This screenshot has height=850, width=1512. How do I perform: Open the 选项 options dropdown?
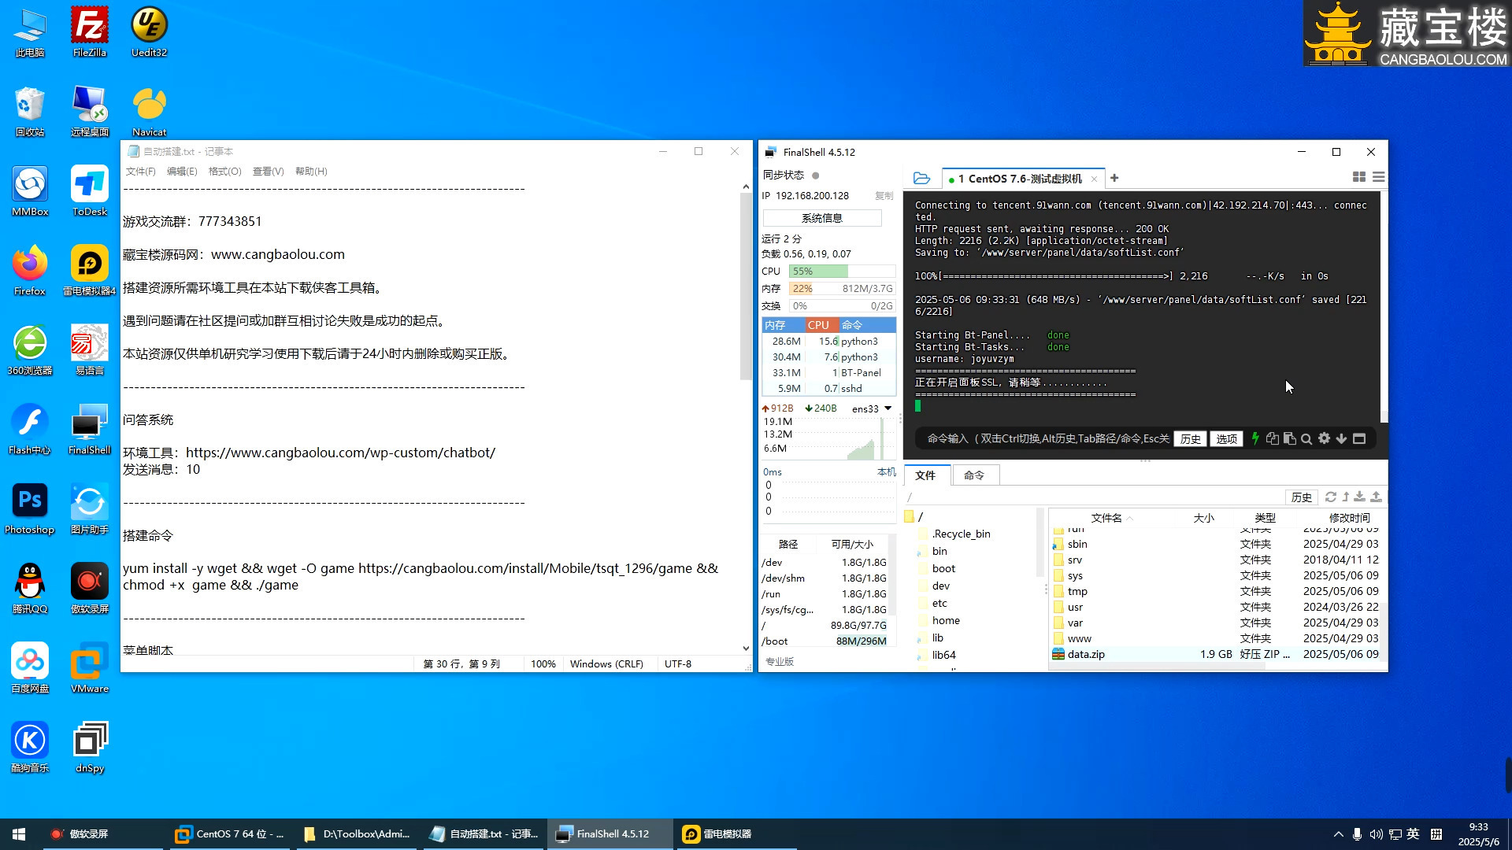tap(1226, 438)
